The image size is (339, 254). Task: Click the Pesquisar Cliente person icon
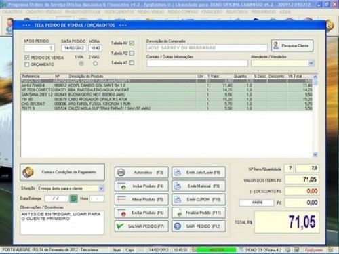[276, 45]
